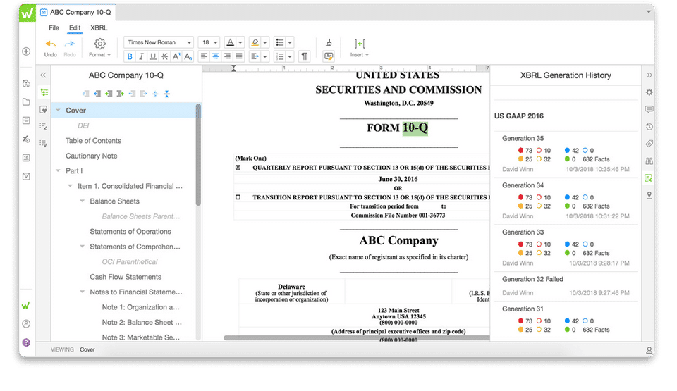Show paragraph marks with the pilcrow icon
The image size is (677, 391).
305,56
